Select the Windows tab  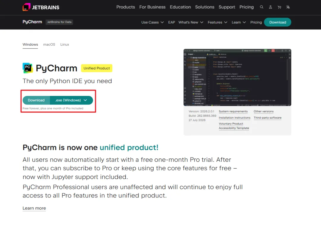(x=30, y=44)
